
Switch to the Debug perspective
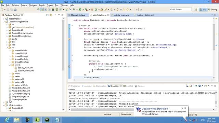(212, 10)
